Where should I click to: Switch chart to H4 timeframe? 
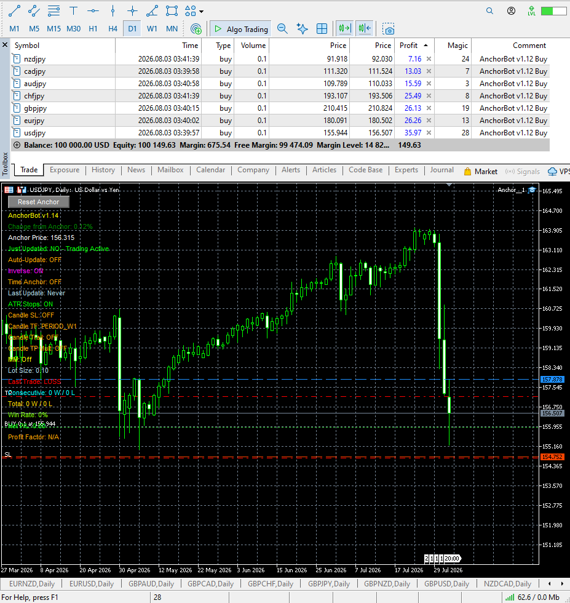pos(113,29)
